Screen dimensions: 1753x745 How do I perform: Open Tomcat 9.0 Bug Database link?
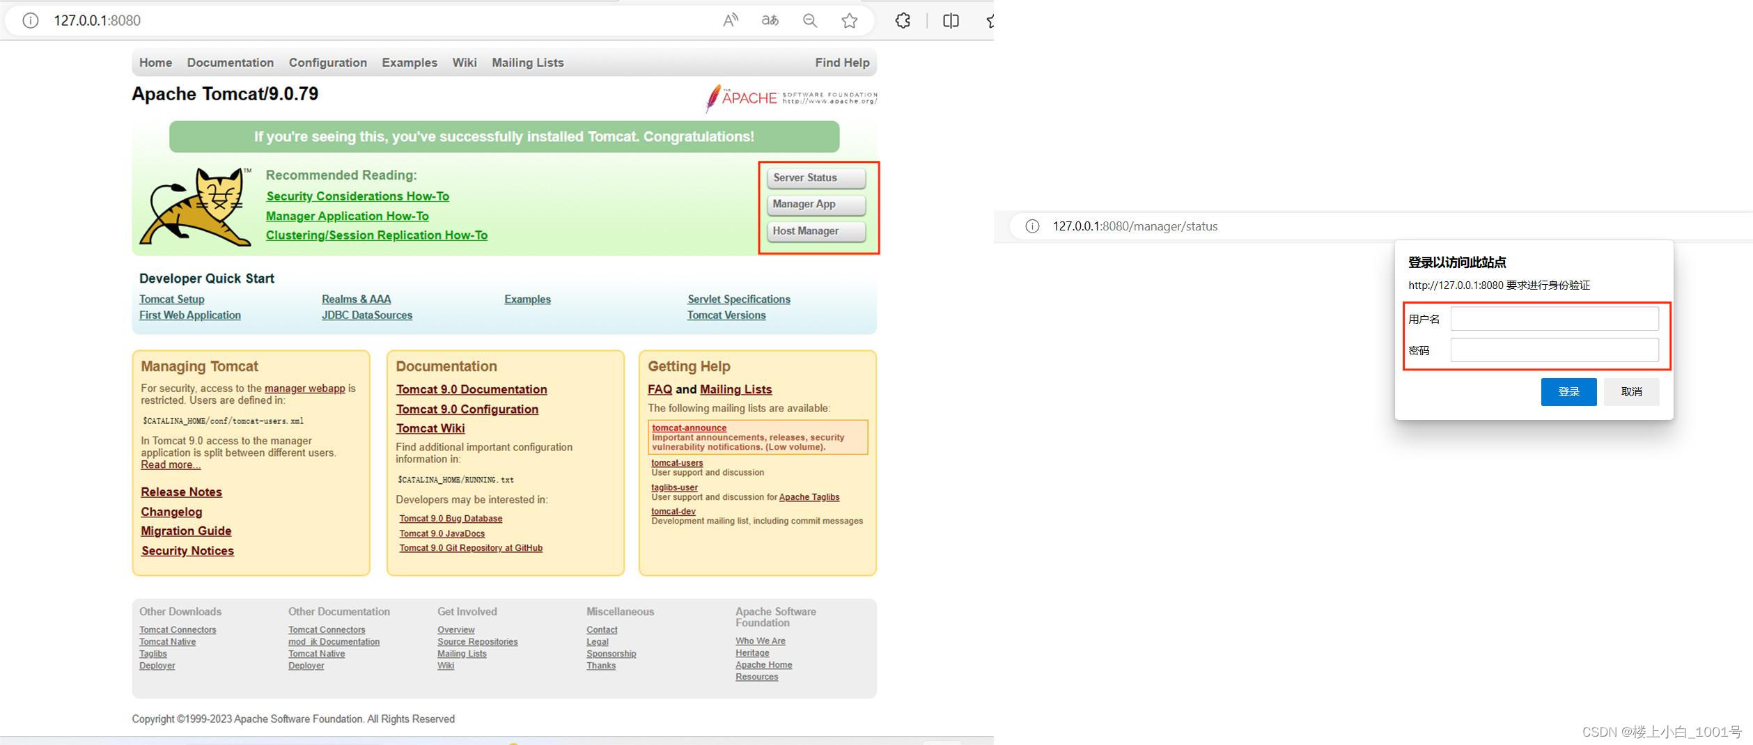[451, 519]
